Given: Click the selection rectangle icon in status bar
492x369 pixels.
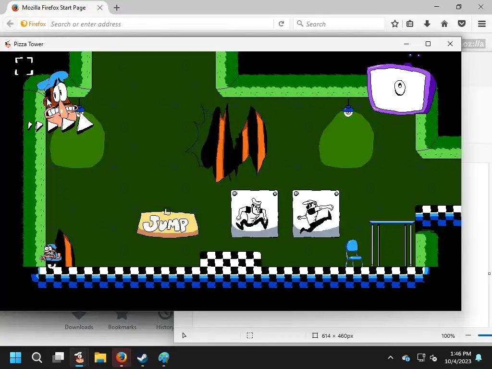Looking at the screenshot, I should [250, 336].
